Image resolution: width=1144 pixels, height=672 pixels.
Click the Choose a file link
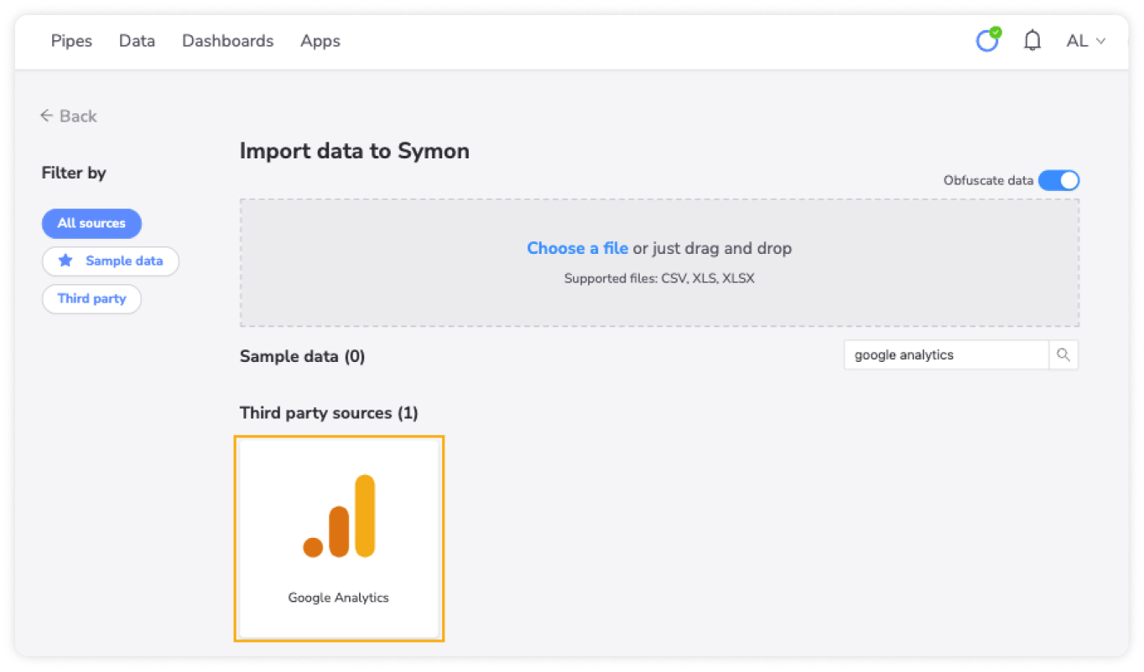577,248
